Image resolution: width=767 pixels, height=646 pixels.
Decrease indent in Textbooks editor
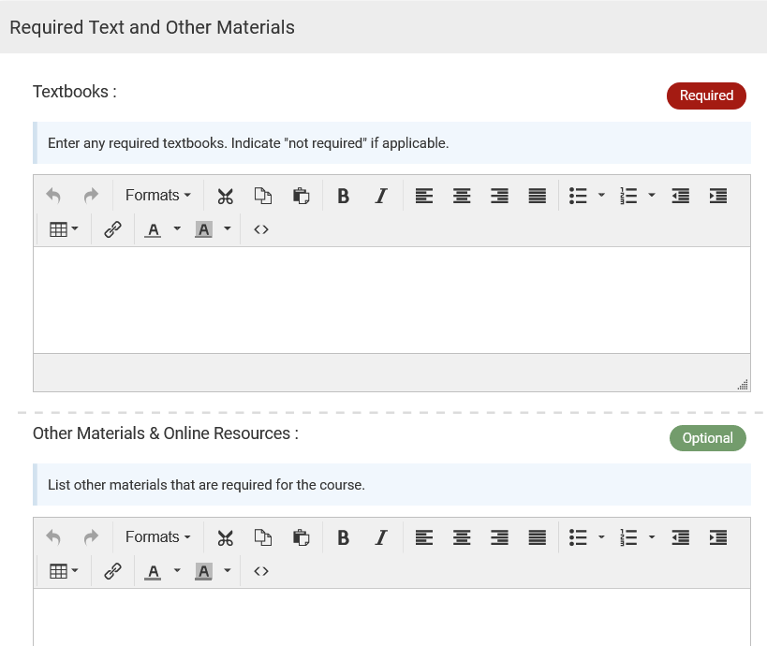681,196
